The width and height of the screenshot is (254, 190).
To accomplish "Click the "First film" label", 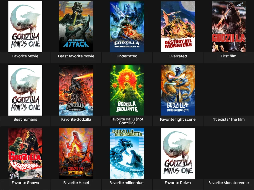I will (x=228, y=56).
